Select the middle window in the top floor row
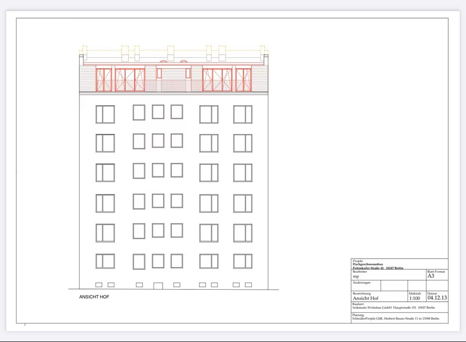The width and height of the screenshot is (466, 342). [158, 112]
